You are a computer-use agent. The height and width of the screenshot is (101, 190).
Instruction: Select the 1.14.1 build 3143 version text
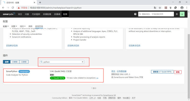[57, 71]
